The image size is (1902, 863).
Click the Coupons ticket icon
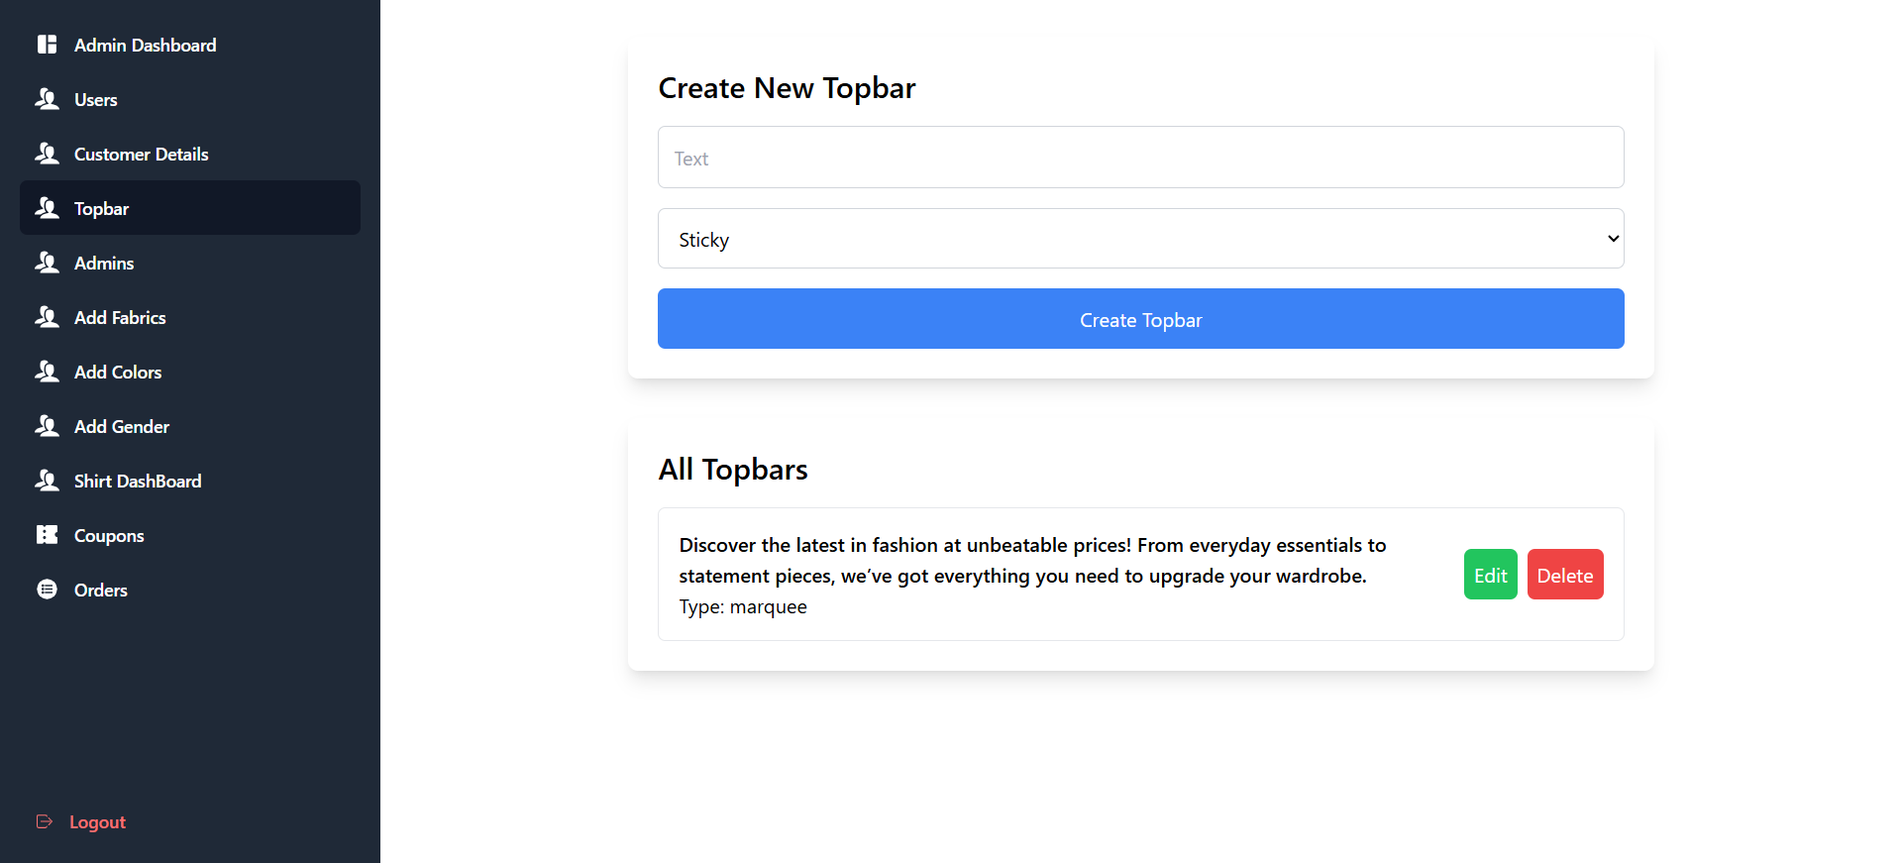(x=47, y=535)
